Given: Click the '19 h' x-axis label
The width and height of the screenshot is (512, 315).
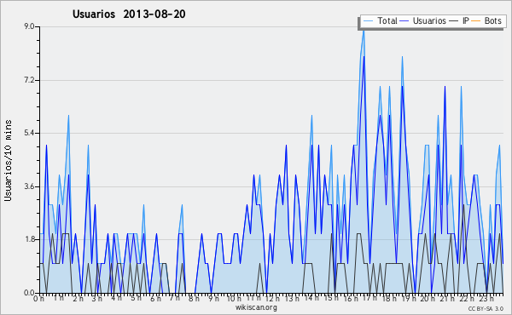Looking at the screenshot, I should [x=409, y=298].
